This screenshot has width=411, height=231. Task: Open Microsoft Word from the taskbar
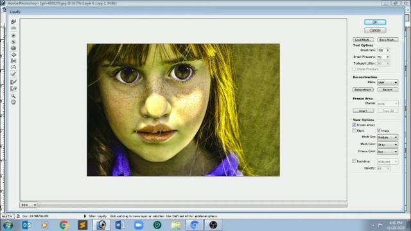tap(120, 225)
